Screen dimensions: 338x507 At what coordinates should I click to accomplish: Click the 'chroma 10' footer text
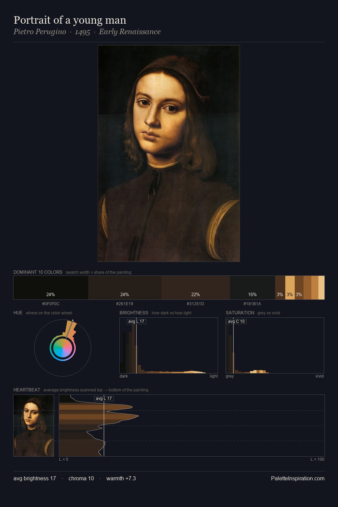coord(81,478)
